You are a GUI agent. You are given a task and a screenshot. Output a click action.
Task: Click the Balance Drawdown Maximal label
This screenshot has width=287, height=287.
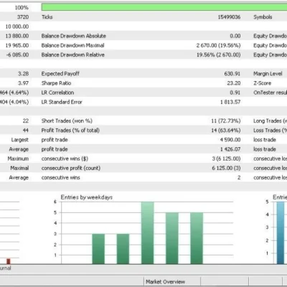coord(72,45)
